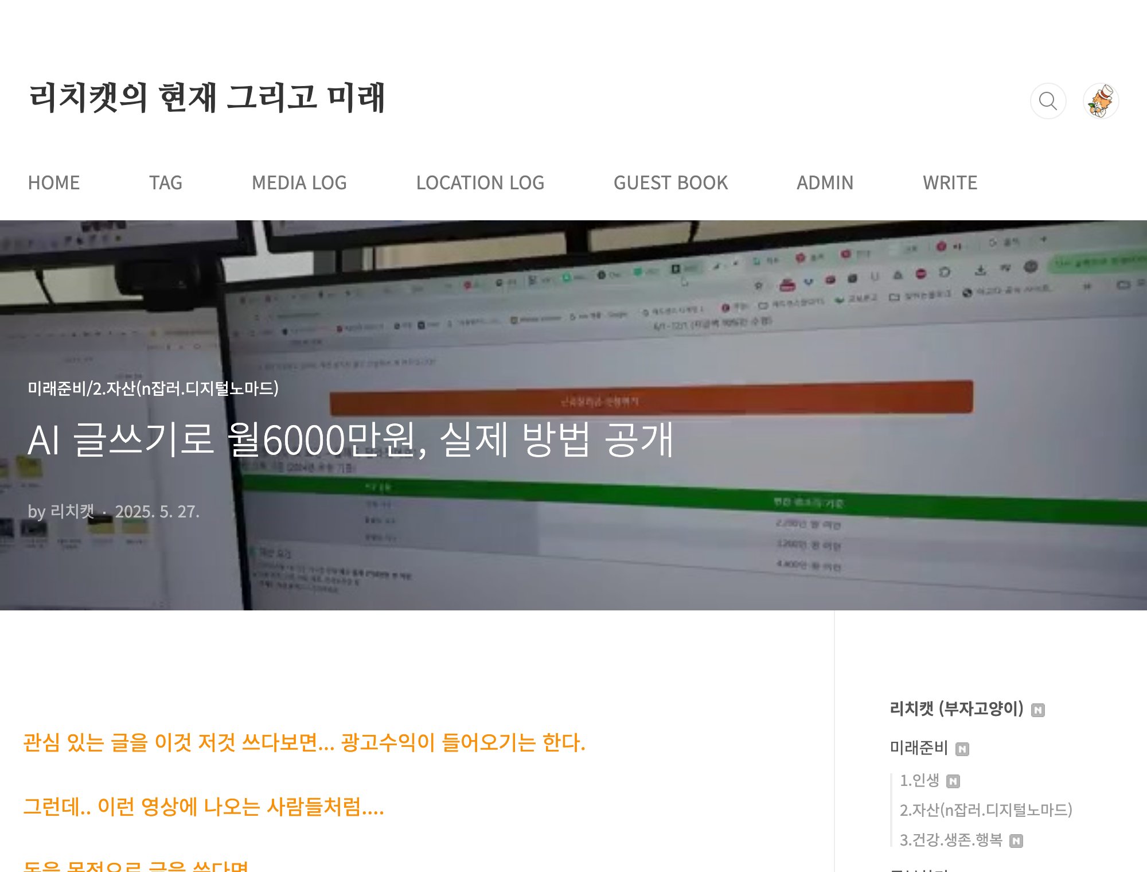Click the N badge next to 1.인생
Image resolution: width=1147 pixels, height=872 pixels.
(953, 781)
